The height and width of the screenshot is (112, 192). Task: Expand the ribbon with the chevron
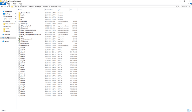point(189,4)
